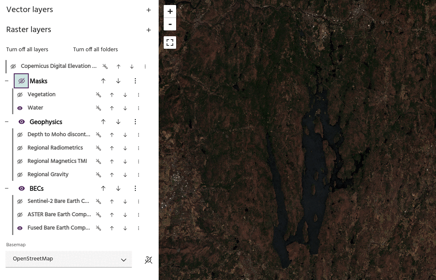The width and height of the screenshot is (436, 280).
Task: Open the Masks folder options menu
Action: pos(135,81)
